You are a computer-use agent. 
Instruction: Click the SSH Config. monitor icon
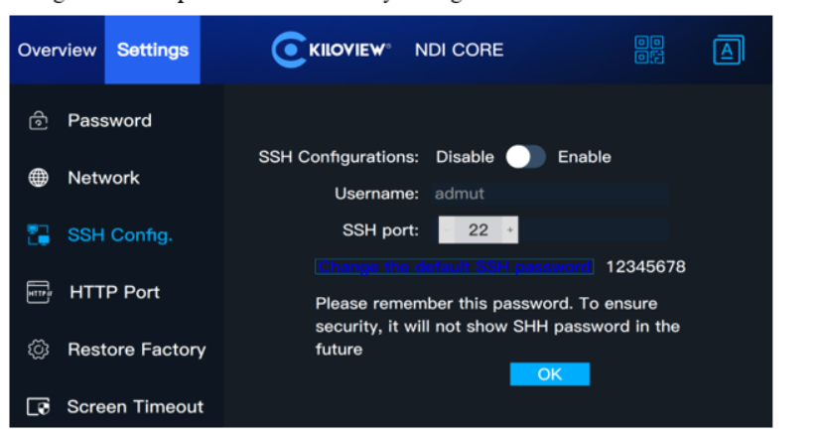click(39, 234)
